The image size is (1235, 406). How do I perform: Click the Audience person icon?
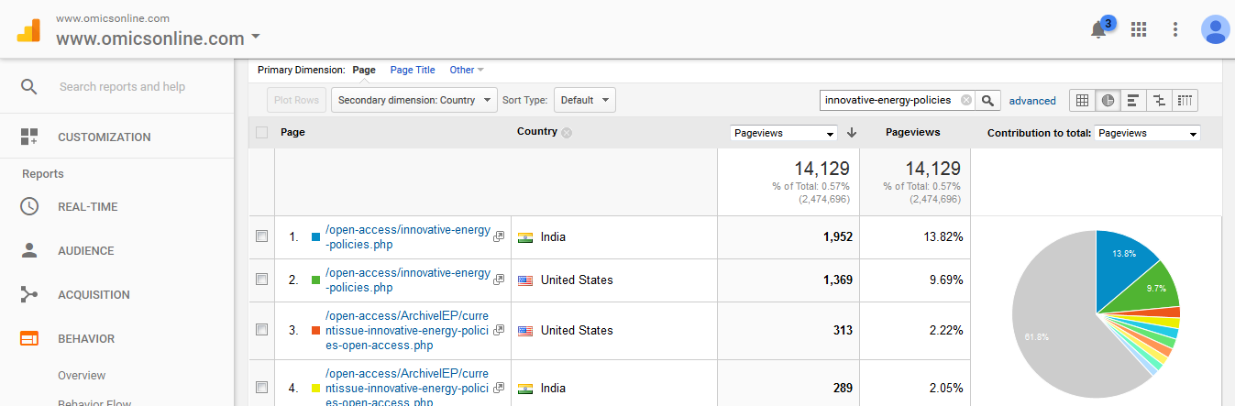click(29, 250)
